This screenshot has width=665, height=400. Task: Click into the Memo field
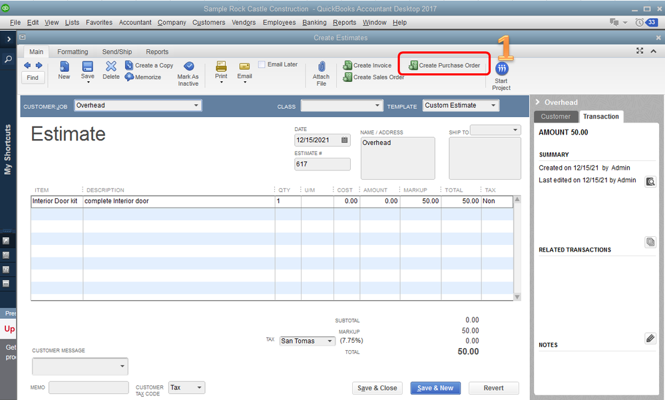tap(89, 388)
